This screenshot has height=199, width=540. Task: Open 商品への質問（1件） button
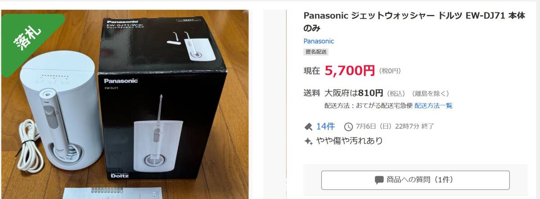[415, 180]
